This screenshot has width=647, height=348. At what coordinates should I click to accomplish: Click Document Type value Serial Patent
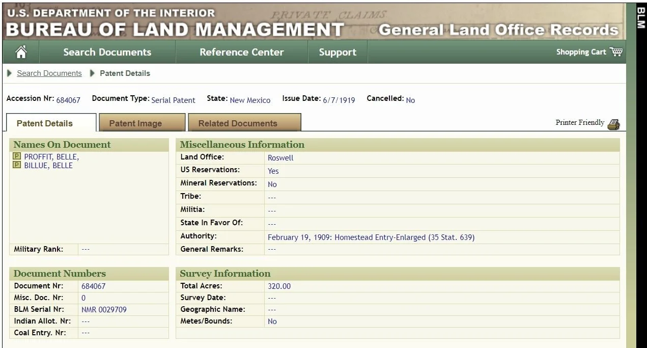174,100
